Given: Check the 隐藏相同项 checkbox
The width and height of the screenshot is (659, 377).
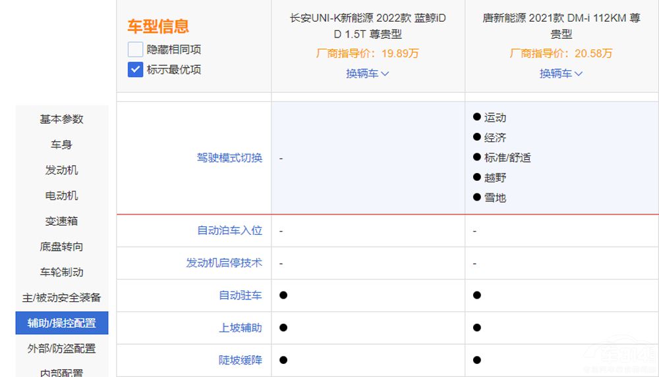Looking at the screenshot, I should (135, 49).
